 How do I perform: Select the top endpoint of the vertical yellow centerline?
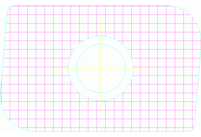[101, 21]
